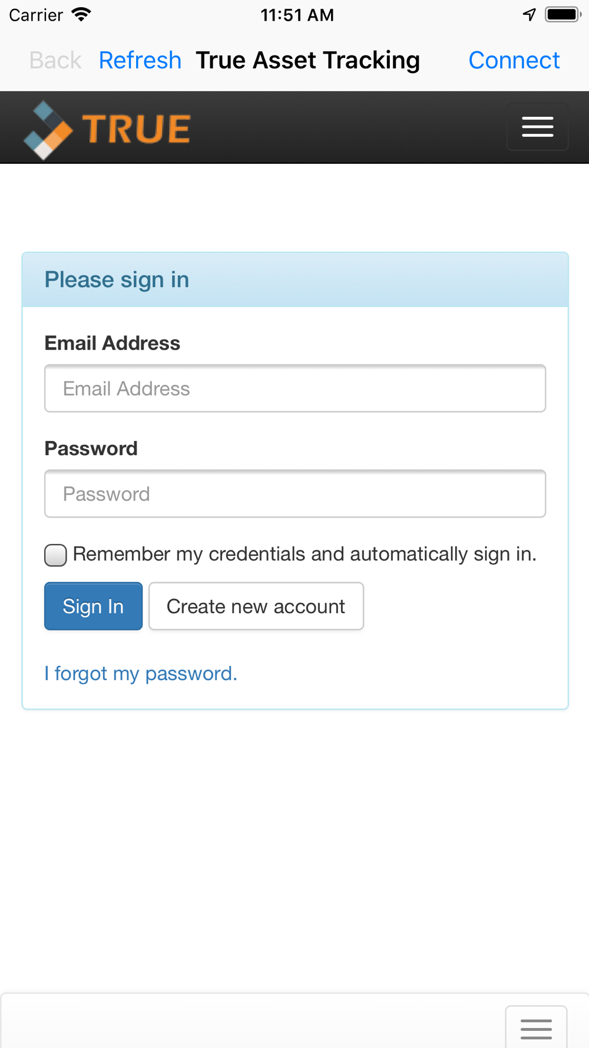Focus the Password input field
This screenshot has width=589, height=1048.
pos(295,494)
